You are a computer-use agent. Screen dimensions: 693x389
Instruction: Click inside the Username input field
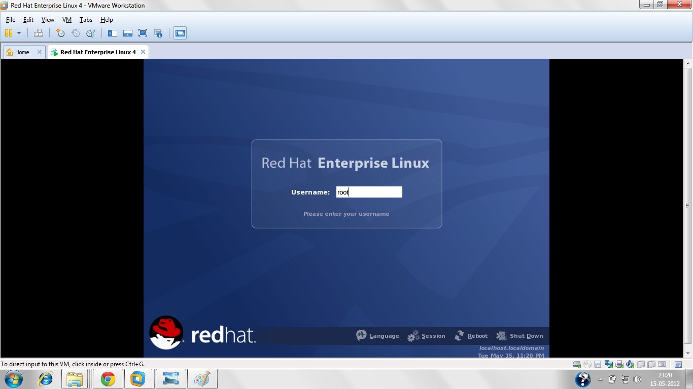click(369, 192)
